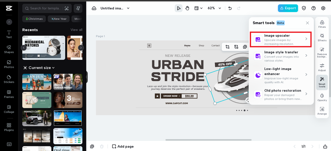331x151 pixels.
Task: Click the Export button
Action: [288, 8]
